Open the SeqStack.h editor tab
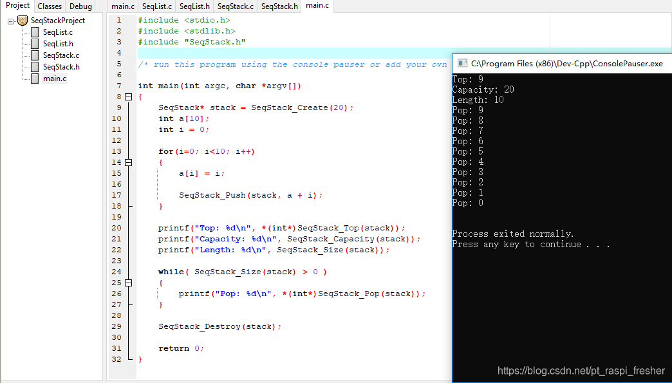 point(279,6)
